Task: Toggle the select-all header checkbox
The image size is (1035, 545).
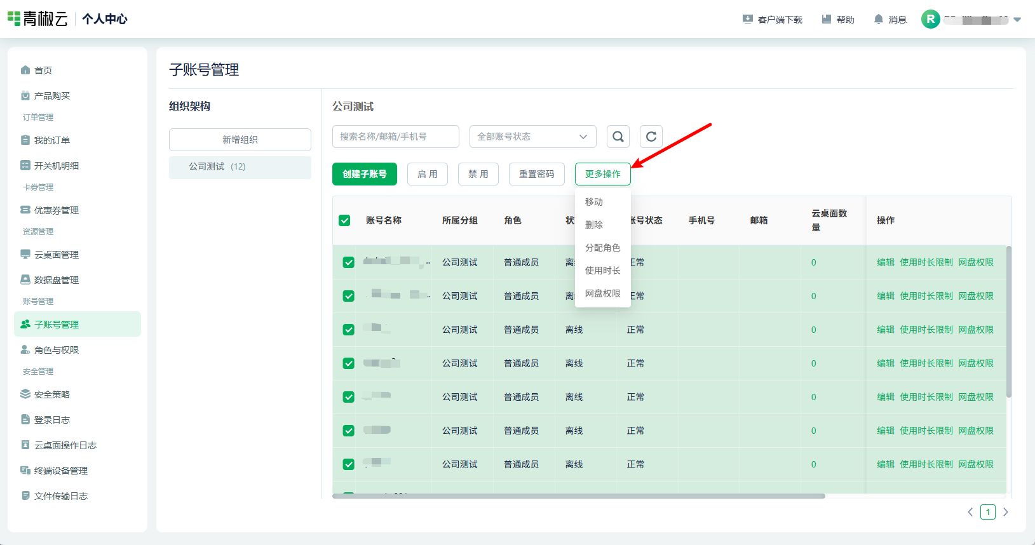Action: click(x=344, y=220)
